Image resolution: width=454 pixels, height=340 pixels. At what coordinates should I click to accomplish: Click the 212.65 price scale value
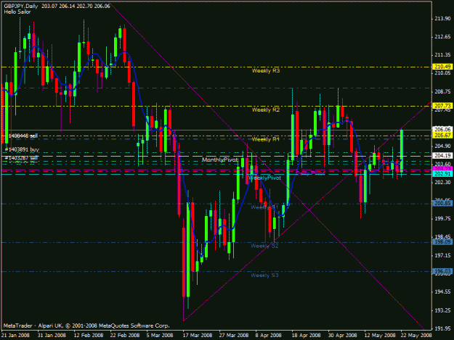(x=442, y=37)
